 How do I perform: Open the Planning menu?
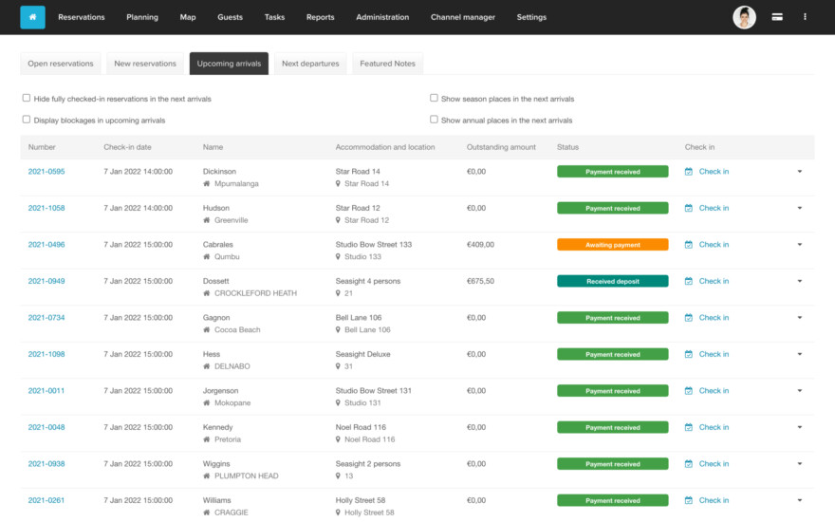click(142, 17)
